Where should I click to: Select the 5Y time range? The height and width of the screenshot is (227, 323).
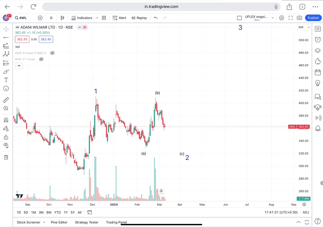[73, 212]
